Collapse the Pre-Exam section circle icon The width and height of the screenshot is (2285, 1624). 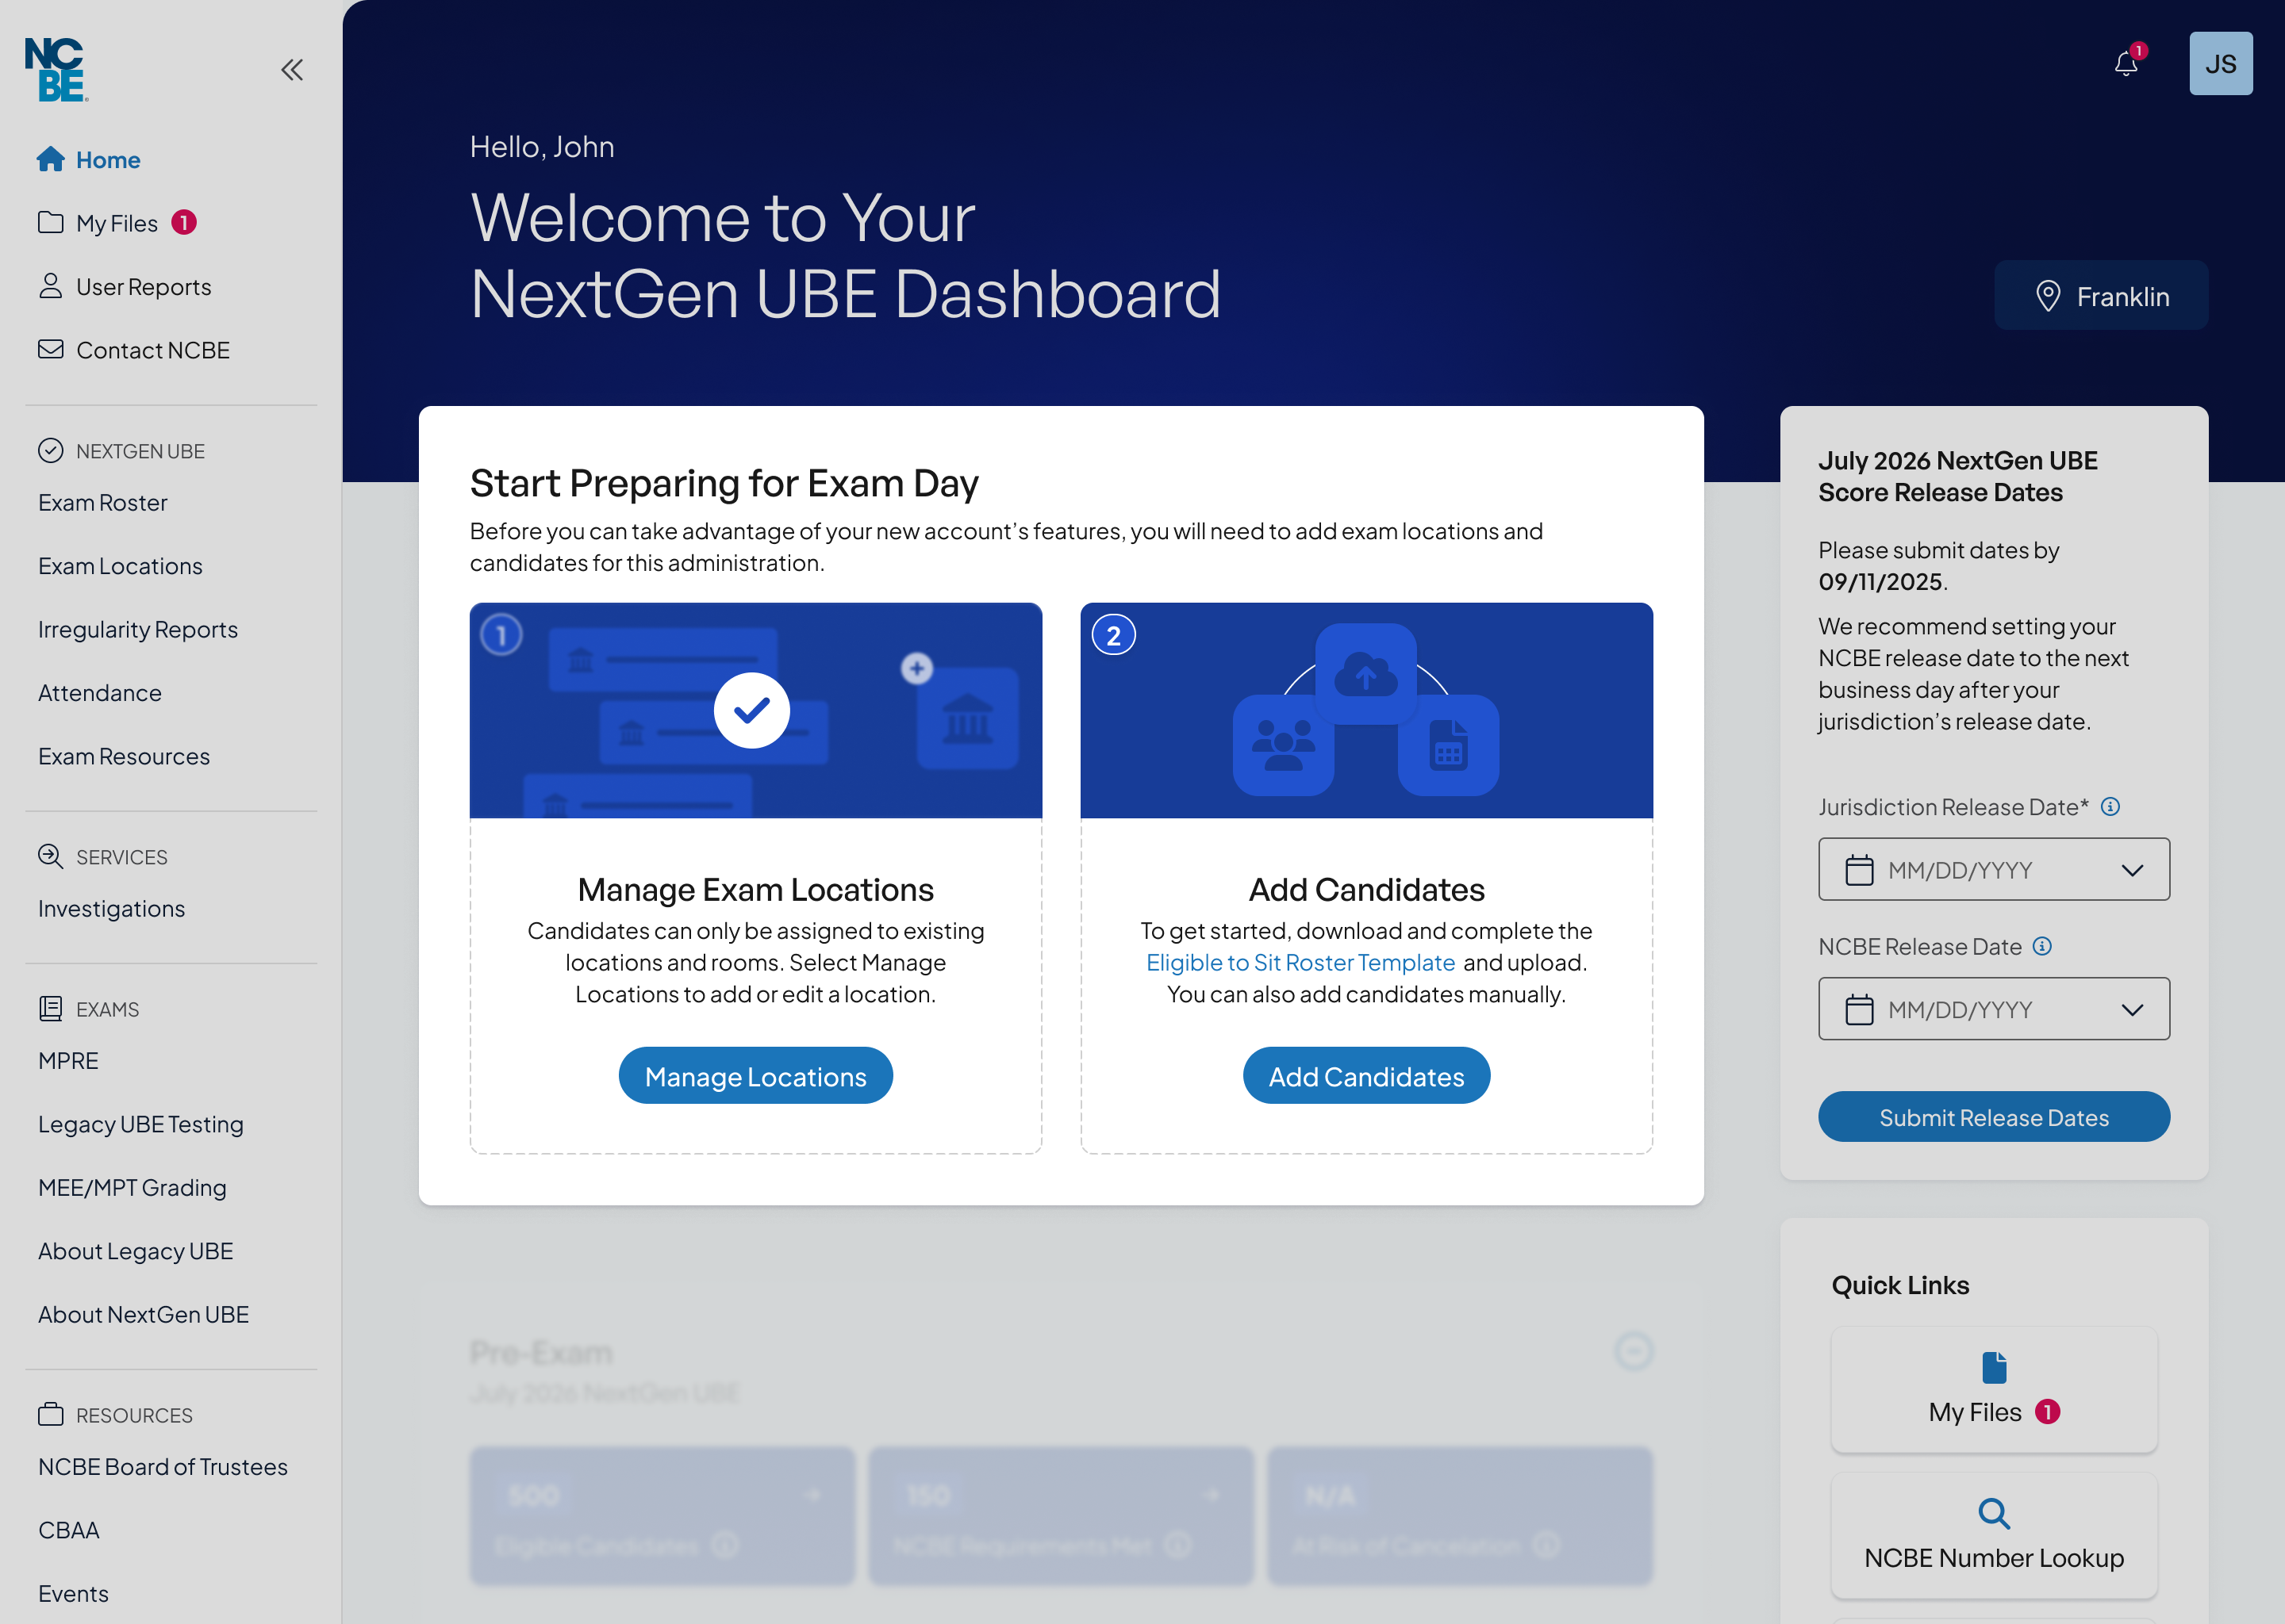[1634, 1352]
